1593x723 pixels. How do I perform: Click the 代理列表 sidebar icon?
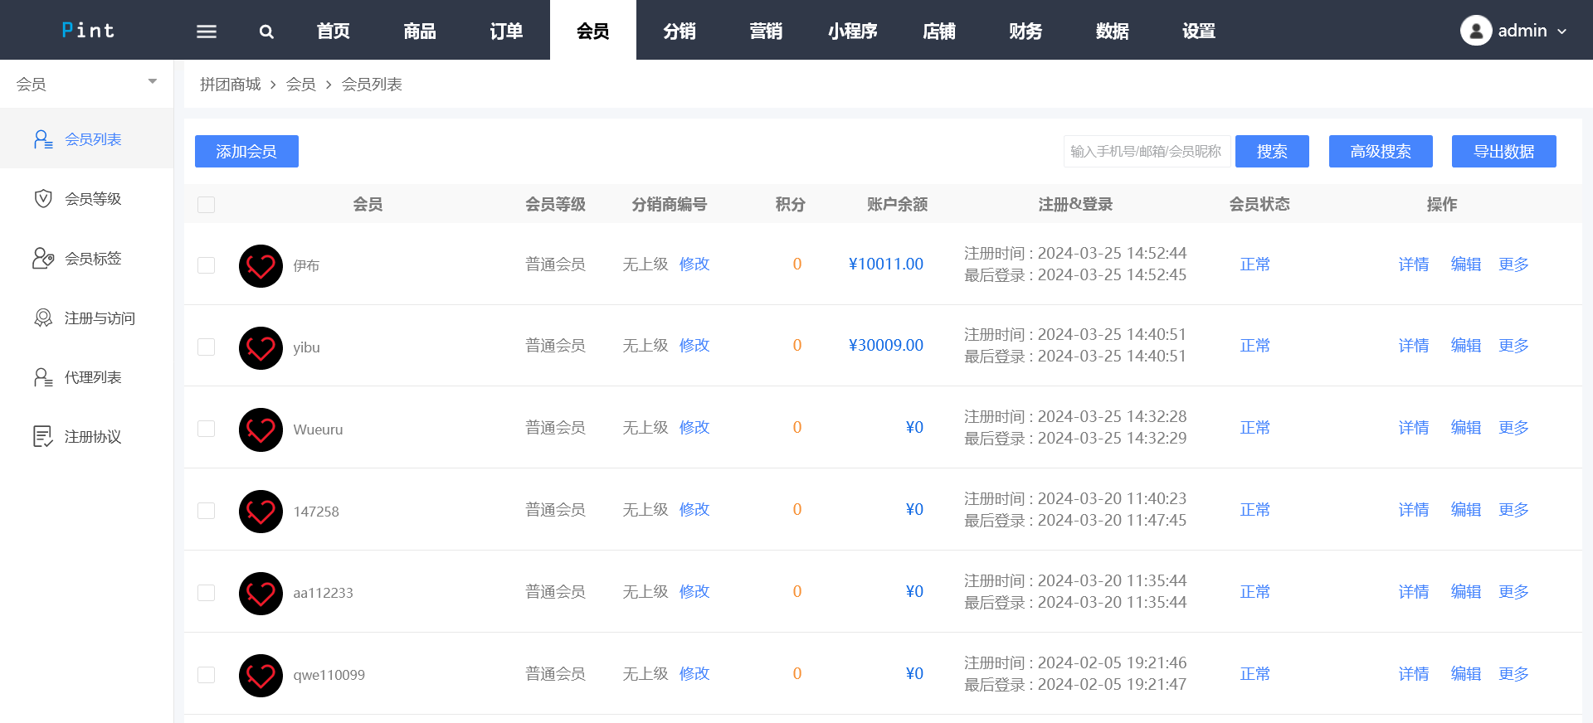tap(43, 377)
